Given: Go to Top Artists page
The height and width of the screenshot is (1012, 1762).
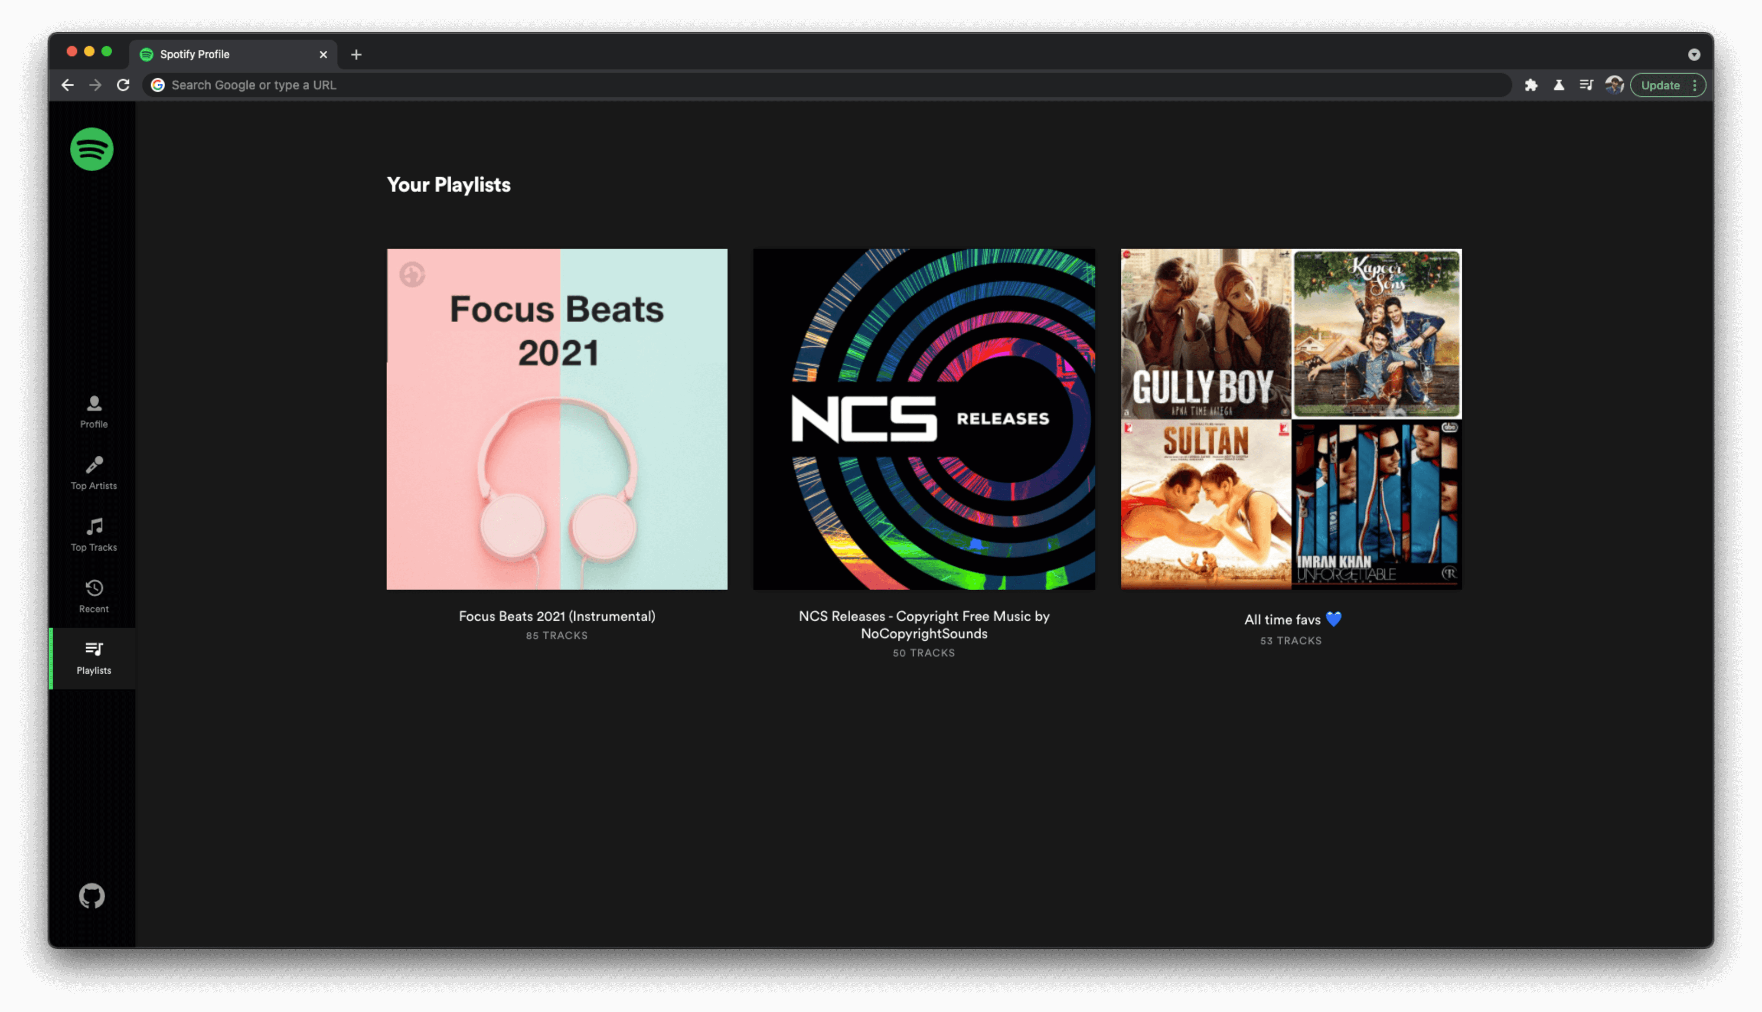Looking at the screenshot, I should click(94, 473).
